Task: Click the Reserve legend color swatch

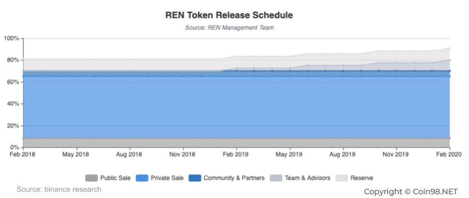Action: pyautogui.click(x=341, y=178)
